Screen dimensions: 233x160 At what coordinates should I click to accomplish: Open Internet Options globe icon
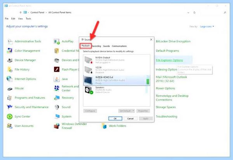pyautogui.click(x=10, y=79)
